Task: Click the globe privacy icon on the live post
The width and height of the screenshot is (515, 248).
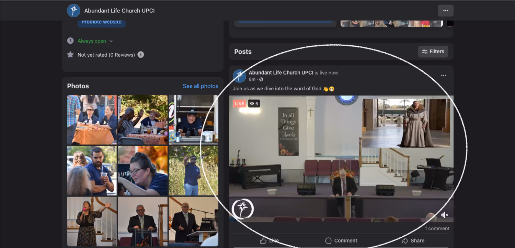Action: (261, 79)
